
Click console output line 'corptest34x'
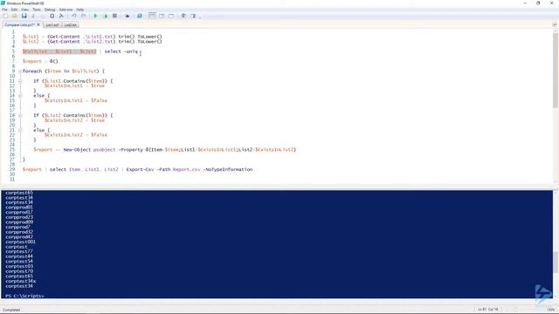point(20,281)
